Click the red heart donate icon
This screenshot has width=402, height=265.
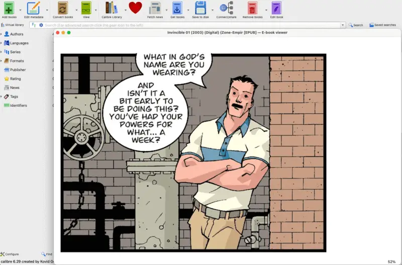(135, 8)
